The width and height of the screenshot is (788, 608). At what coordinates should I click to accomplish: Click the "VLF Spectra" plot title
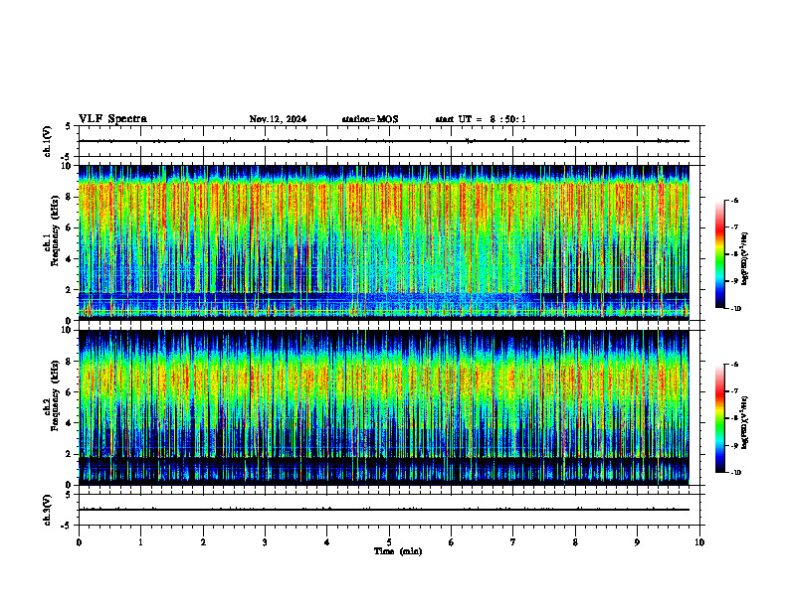[x=112, y=119]
